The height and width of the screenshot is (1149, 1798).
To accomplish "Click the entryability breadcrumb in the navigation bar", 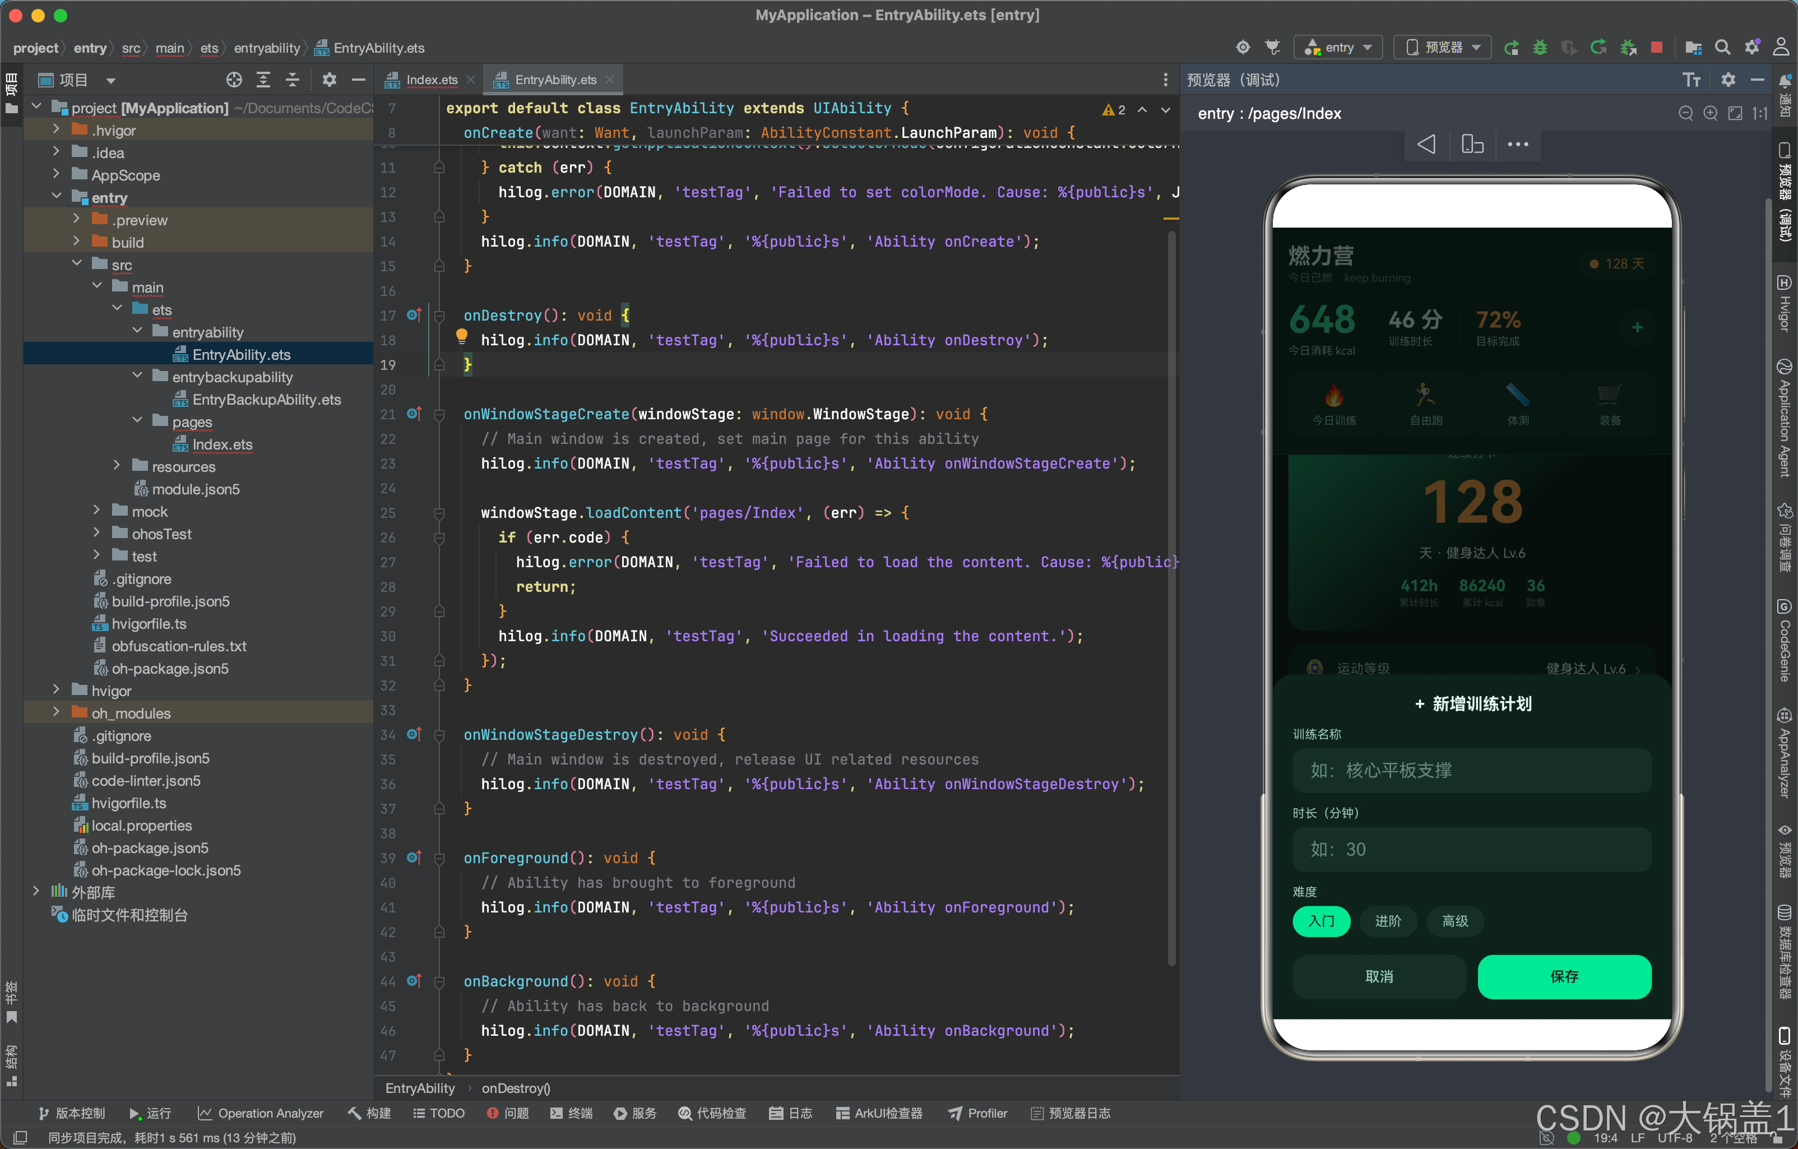I will [267, 48].
